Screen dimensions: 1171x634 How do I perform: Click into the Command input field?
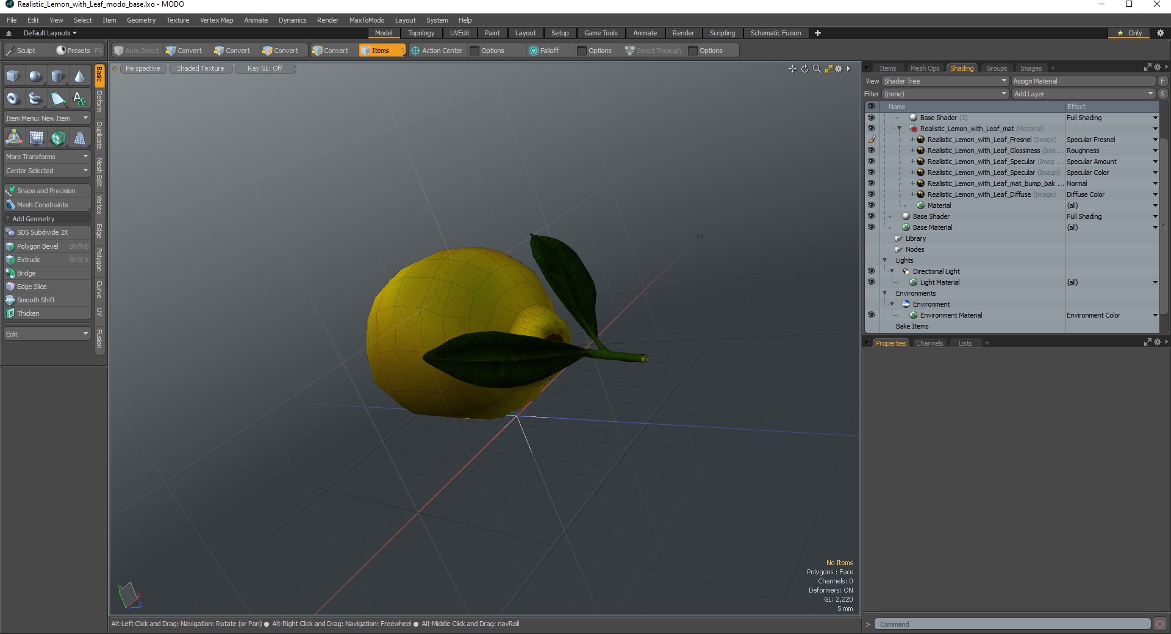tap(1012, 624)
